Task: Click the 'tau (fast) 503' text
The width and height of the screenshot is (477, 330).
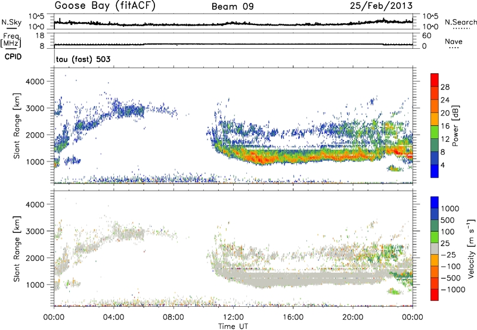Action: [83, 59]
